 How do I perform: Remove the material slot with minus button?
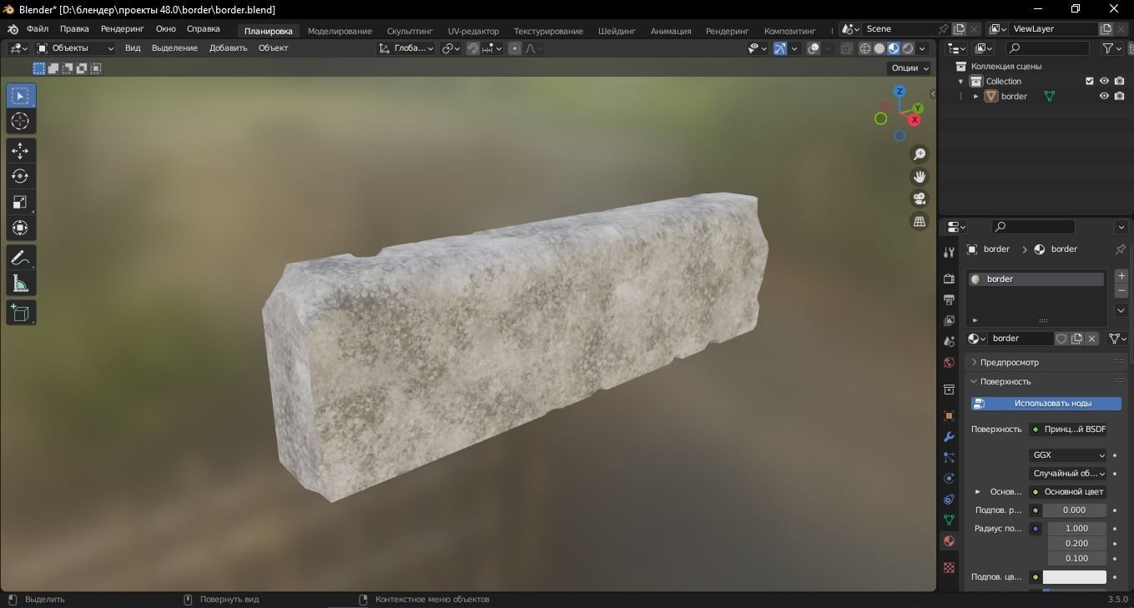click(1121, 291)
